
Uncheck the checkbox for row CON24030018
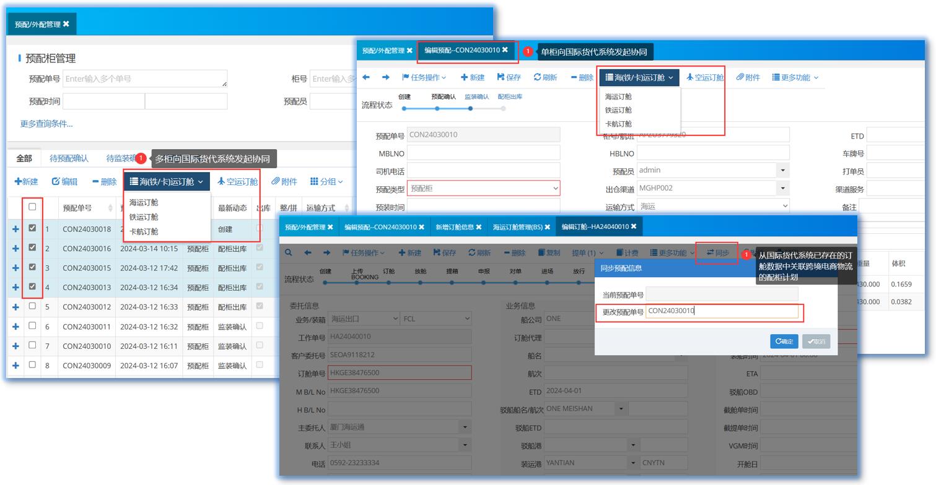[x=32, y=228]
